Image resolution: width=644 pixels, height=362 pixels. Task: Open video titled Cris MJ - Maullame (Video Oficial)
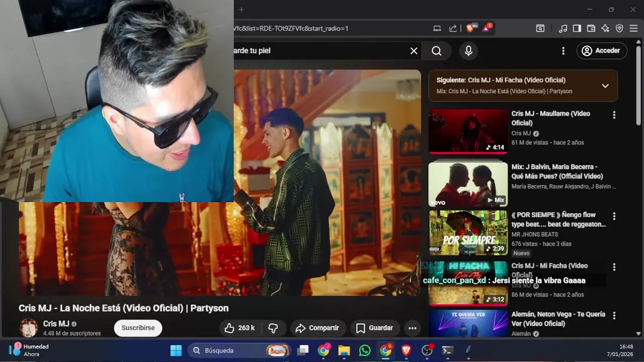point(551,118)
